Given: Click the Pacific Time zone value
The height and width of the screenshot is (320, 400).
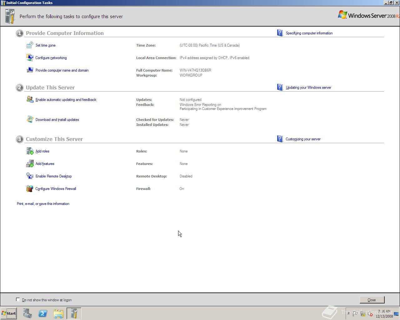Looking at the screenshot, I should 210,45.
